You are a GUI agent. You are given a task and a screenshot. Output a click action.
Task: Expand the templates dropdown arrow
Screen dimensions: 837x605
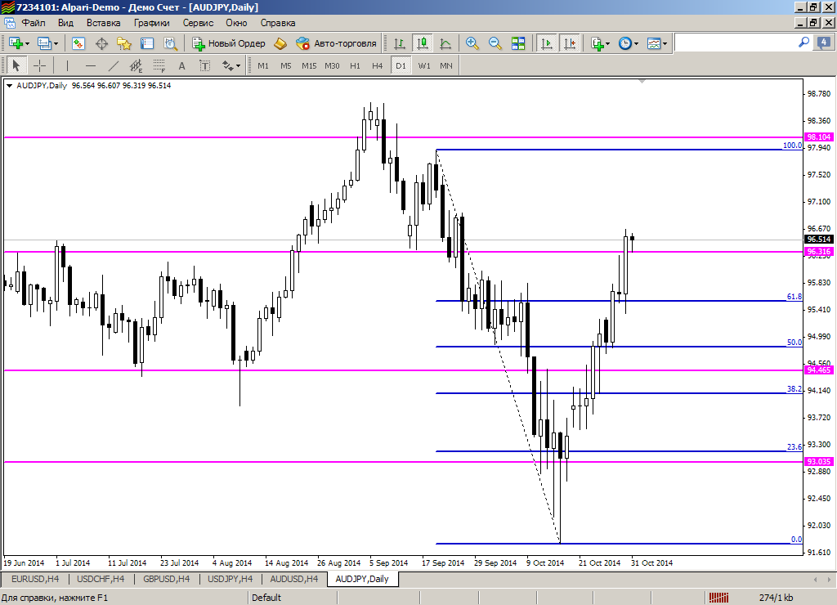tap(665, 44)
